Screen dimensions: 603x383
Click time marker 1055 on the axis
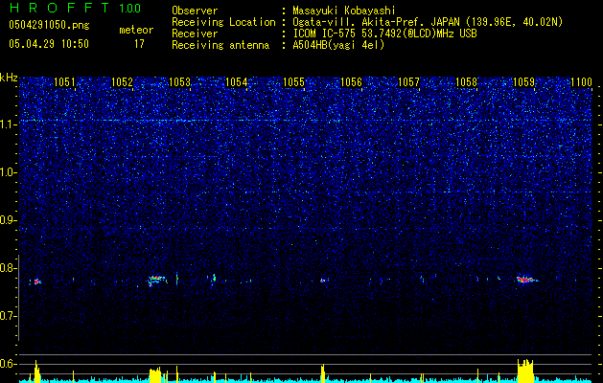pyautogui.click(x=293, y=81)
